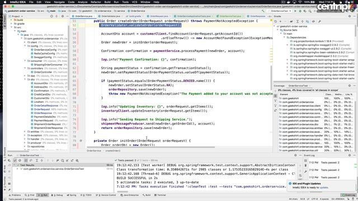Switch to OrderValidator.java editor tab
This screenshot has height=201, width=358.
tap(111, 16)
